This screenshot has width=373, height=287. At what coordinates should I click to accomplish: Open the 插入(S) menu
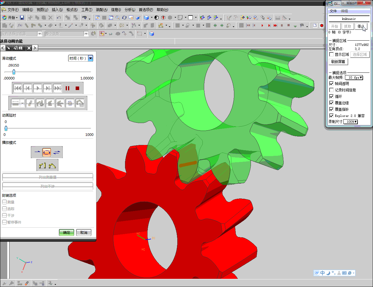(x=57, y=10)
